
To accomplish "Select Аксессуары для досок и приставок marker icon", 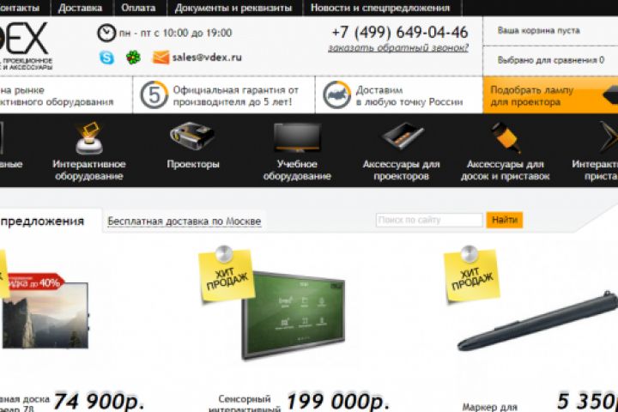I will coord(506,137).
